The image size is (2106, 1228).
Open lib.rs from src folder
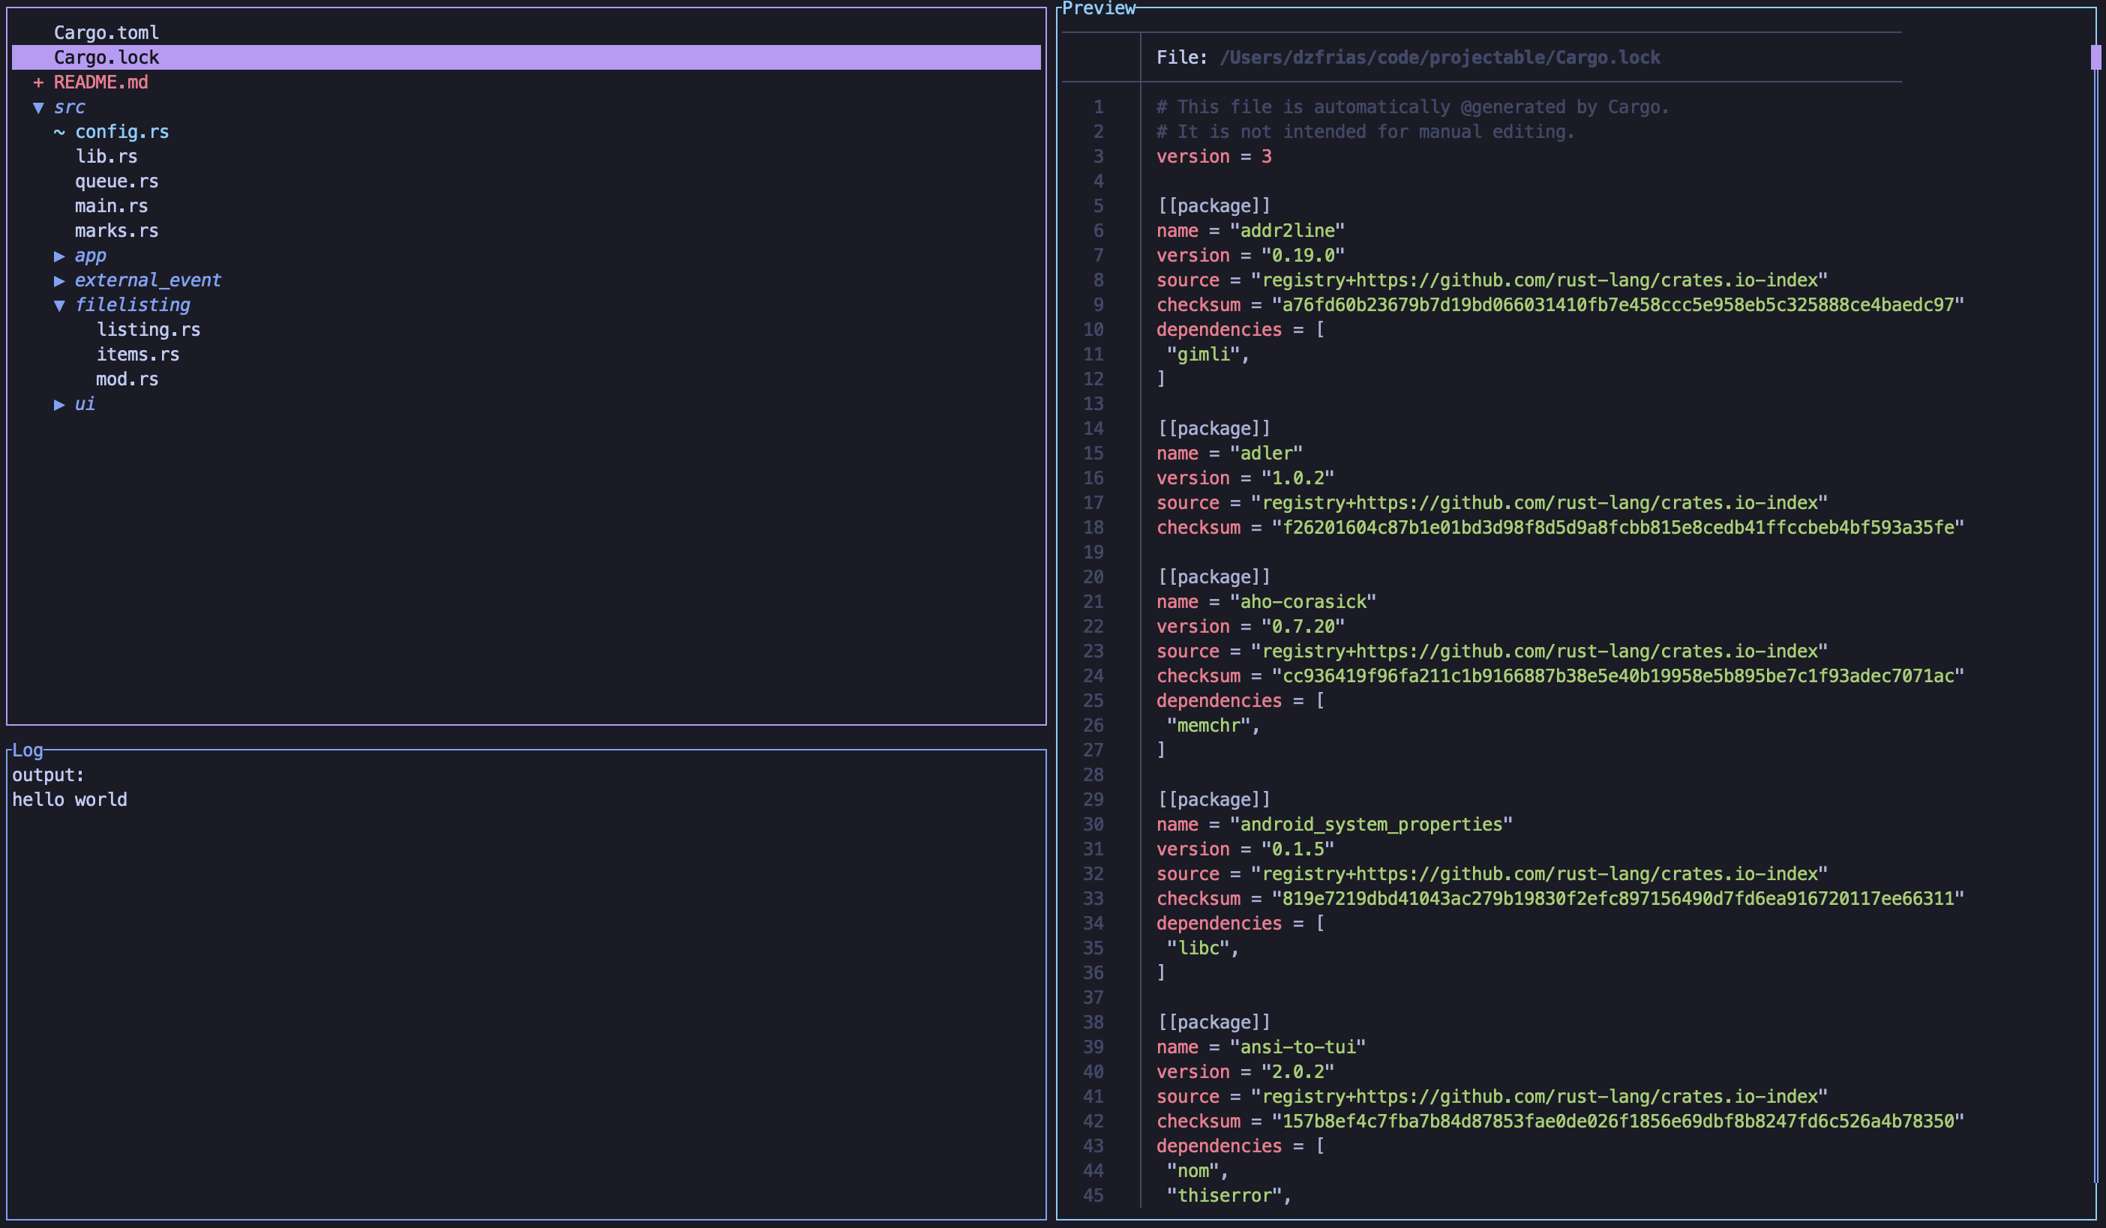point(106,156)
